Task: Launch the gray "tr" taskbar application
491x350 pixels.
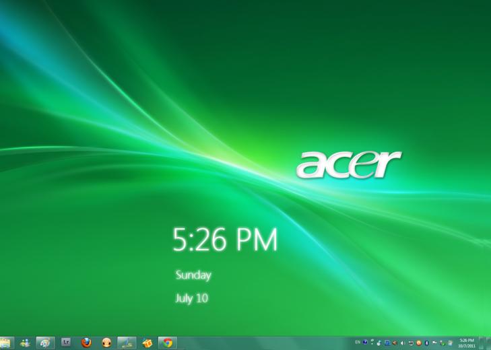Action: [66, 343]
